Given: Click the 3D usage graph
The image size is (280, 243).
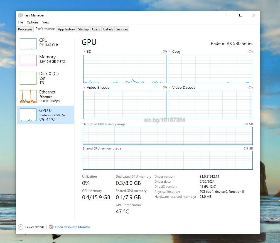Looking at the screenshot, I should coord(125,69).
